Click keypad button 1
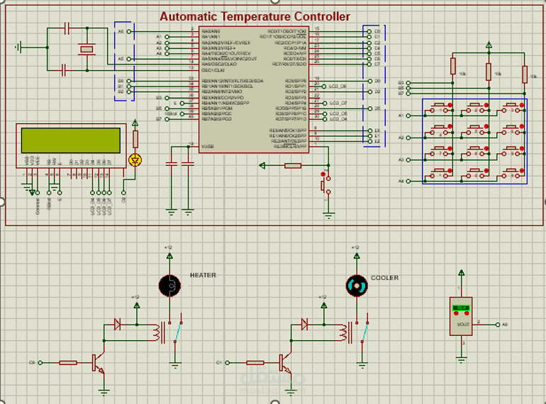The image size is (546, 404). tap(441, 108)
